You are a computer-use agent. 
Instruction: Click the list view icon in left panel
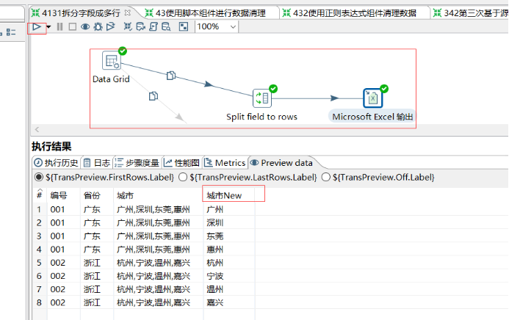pos(11,32)
